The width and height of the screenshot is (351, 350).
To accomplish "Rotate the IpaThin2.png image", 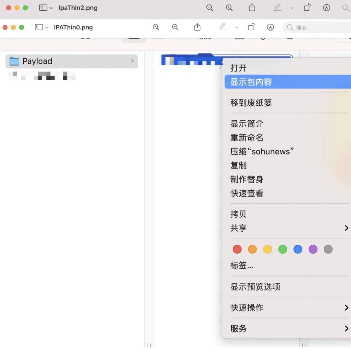I will 307,7.
